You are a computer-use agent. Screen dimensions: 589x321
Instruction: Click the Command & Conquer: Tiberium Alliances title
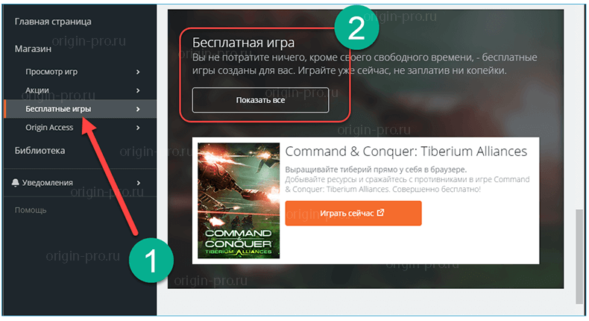click(406, 152)
